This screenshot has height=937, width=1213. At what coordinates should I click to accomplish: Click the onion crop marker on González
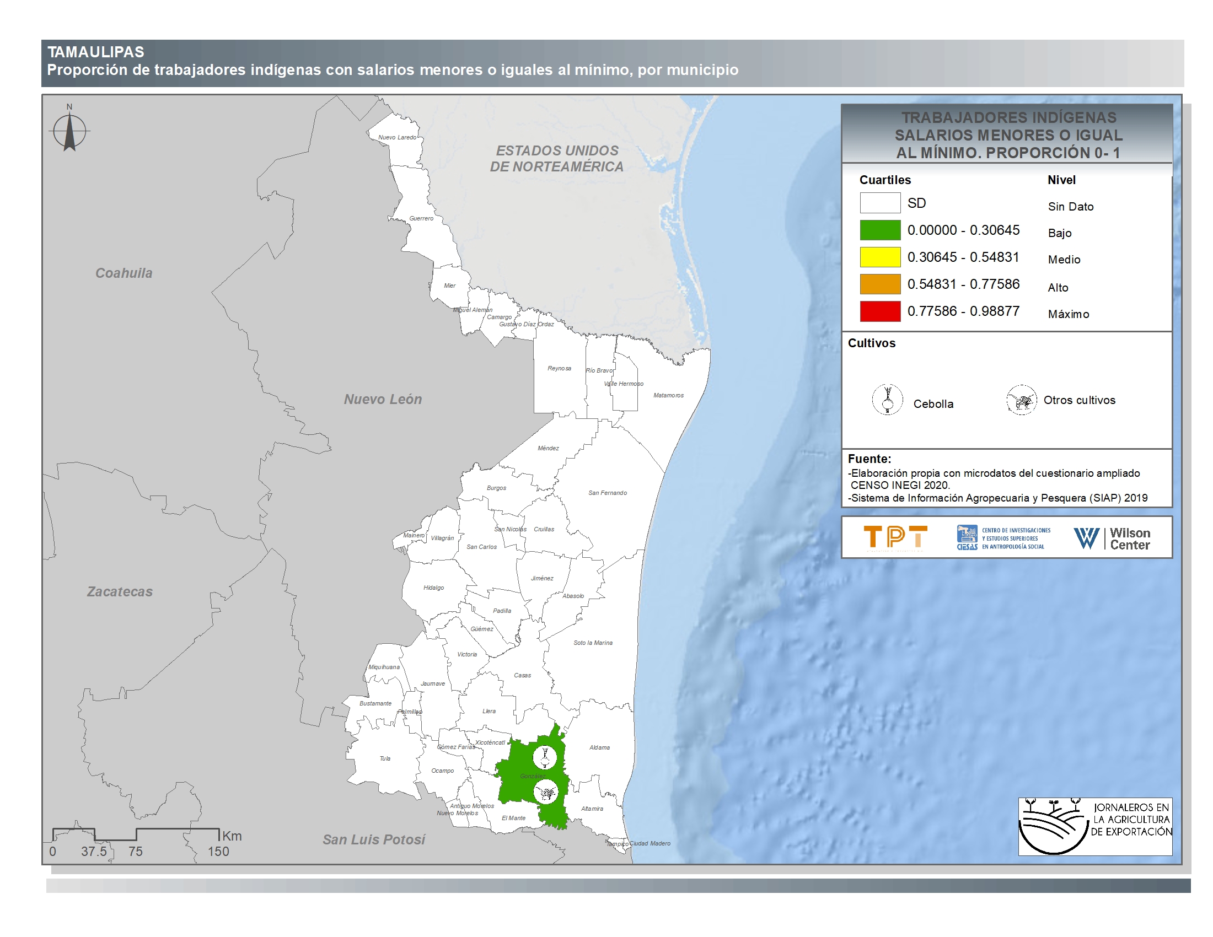click(545, 757)
